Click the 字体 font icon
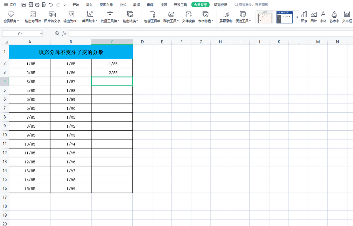This screenshot has width=353, height=226. pos(323,17)
